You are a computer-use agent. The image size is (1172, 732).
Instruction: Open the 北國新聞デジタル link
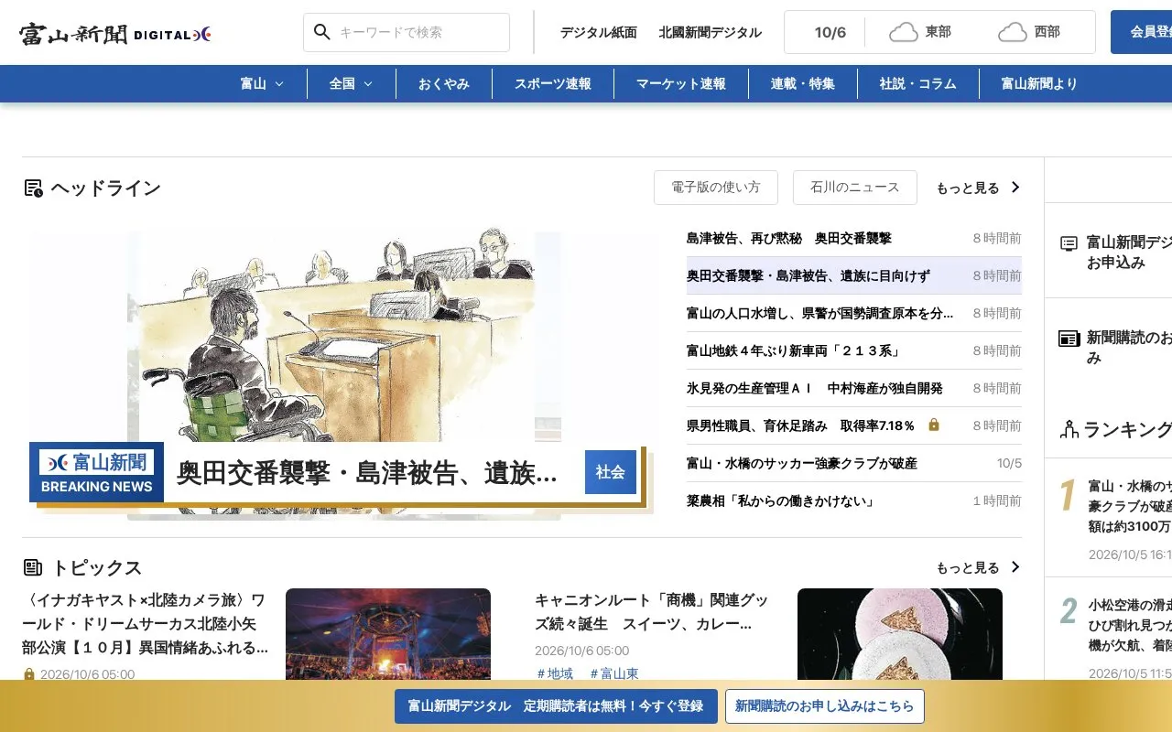click(711, 32)
